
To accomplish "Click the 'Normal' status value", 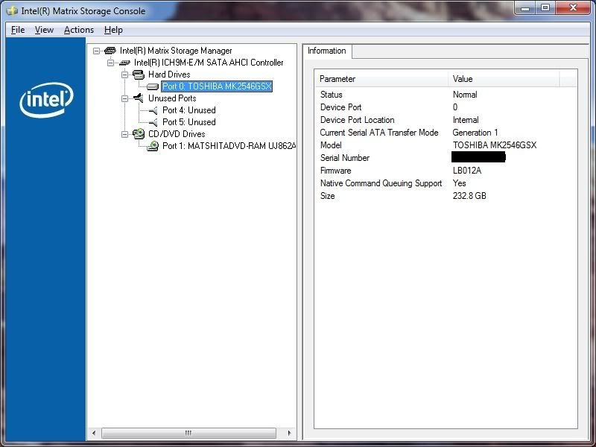I will [465, 95].
